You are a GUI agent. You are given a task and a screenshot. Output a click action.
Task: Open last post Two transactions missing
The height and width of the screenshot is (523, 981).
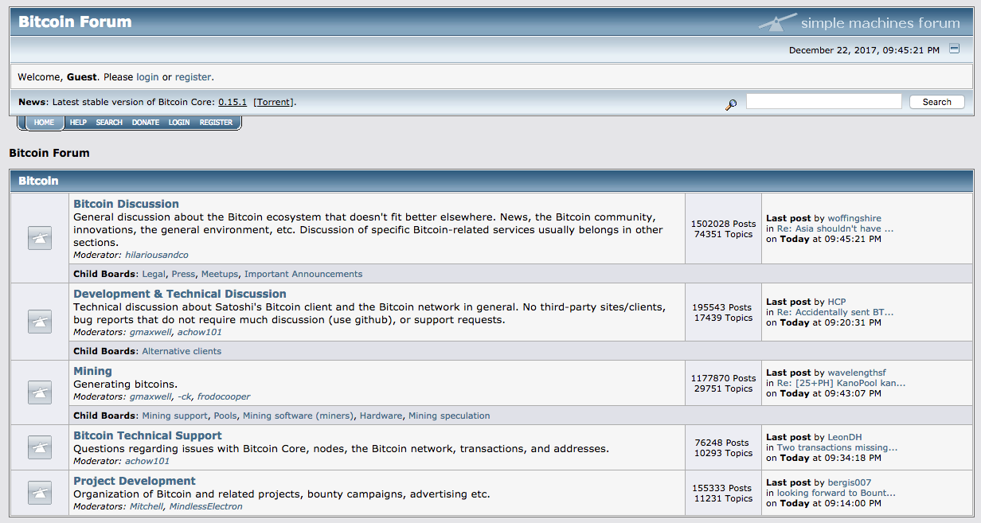[838, 447]
